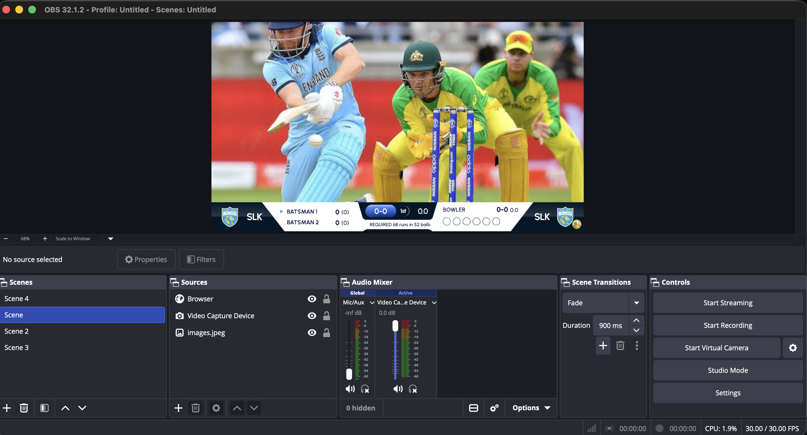807x435 pixels.
Task: Click Start Streaming button
Action: coord(728,303)
